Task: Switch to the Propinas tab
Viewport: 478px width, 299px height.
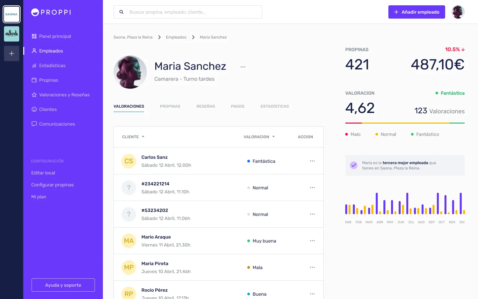Action: coord(170,106)
